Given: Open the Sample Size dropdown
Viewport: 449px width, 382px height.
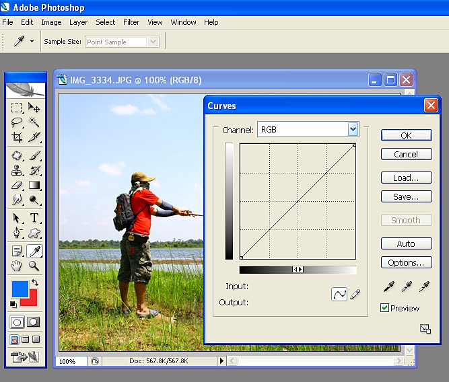Looking at the screenshot, I should tap(153, 42).
